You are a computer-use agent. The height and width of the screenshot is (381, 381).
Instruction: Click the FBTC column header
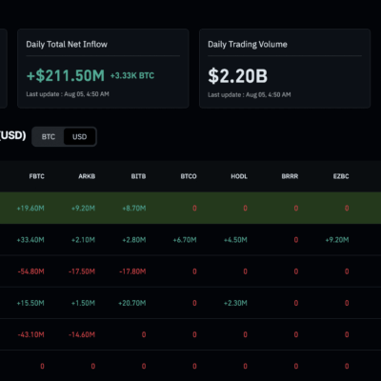pyautogui.click(x=37, y=176)
